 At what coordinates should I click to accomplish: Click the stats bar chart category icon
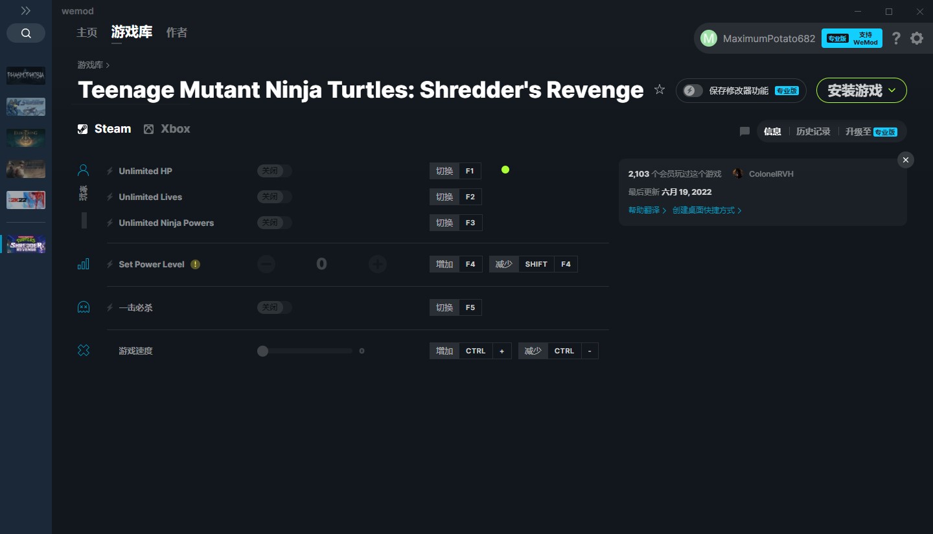coord(84,264)
